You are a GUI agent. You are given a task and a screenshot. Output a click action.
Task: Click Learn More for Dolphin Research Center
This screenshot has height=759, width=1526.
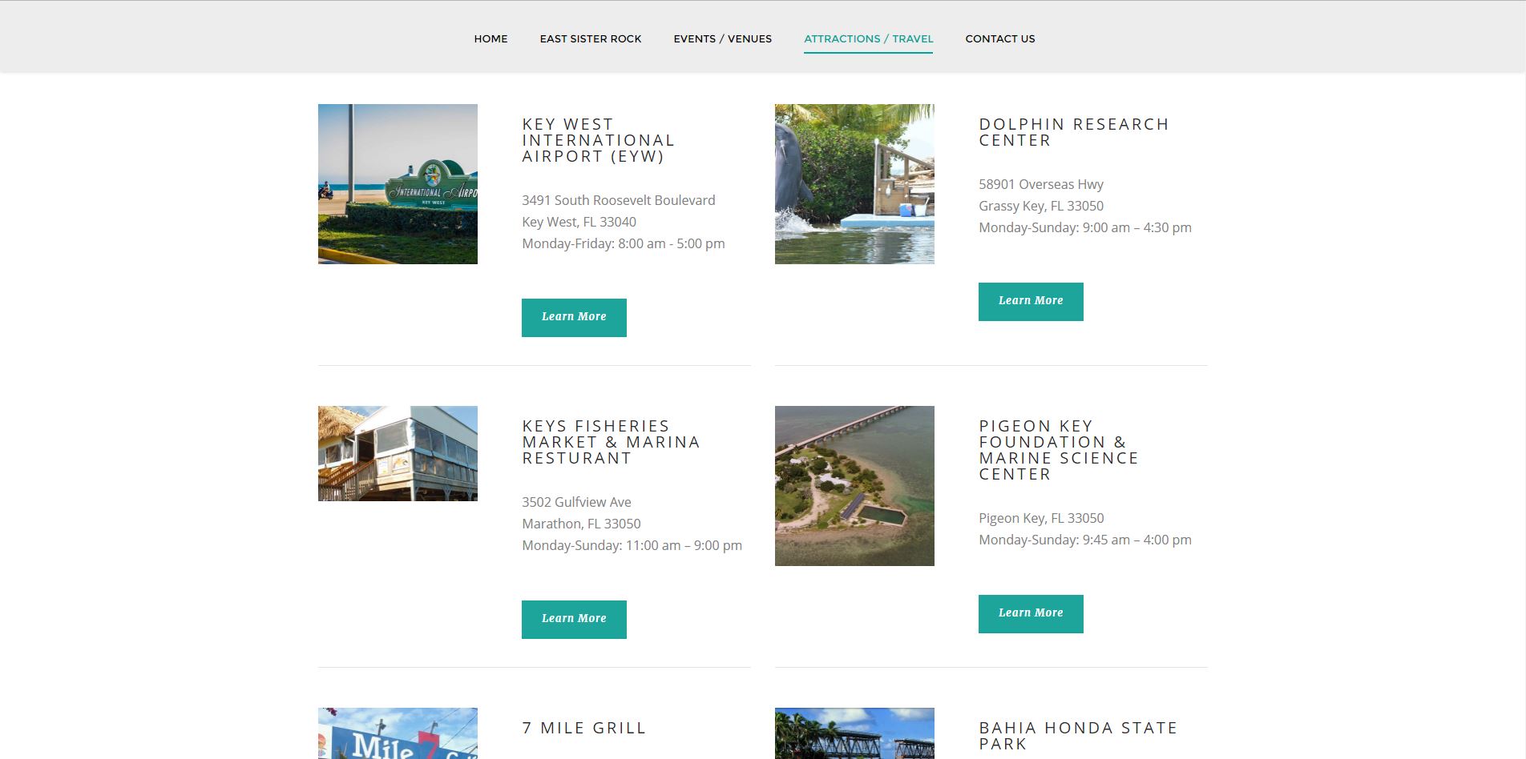pyautogui.click(x=1031, y=301)
